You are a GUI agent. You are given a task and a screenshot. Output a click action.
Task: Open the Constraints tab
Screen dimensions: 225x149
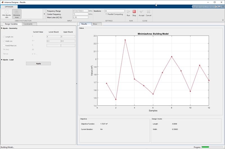pos(28,24)
